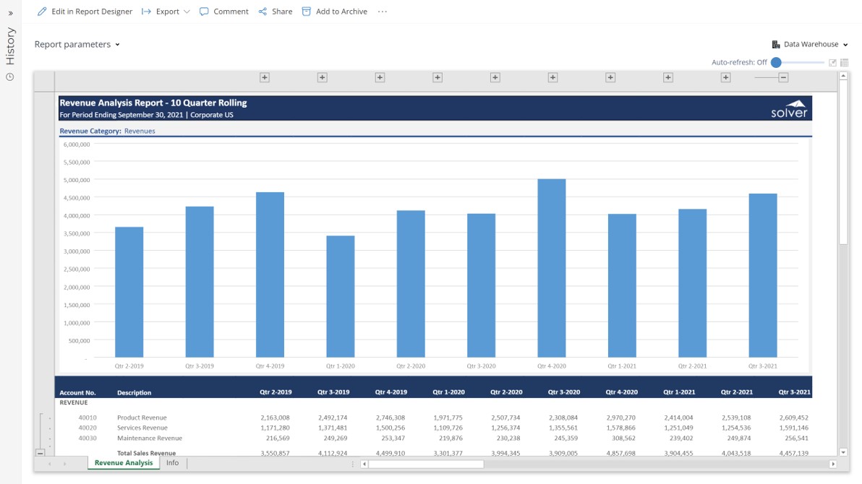The width and height of the screenshot is (862, 484).
Task: Click the History clock icon in sidebar
Action: [10, 77]
